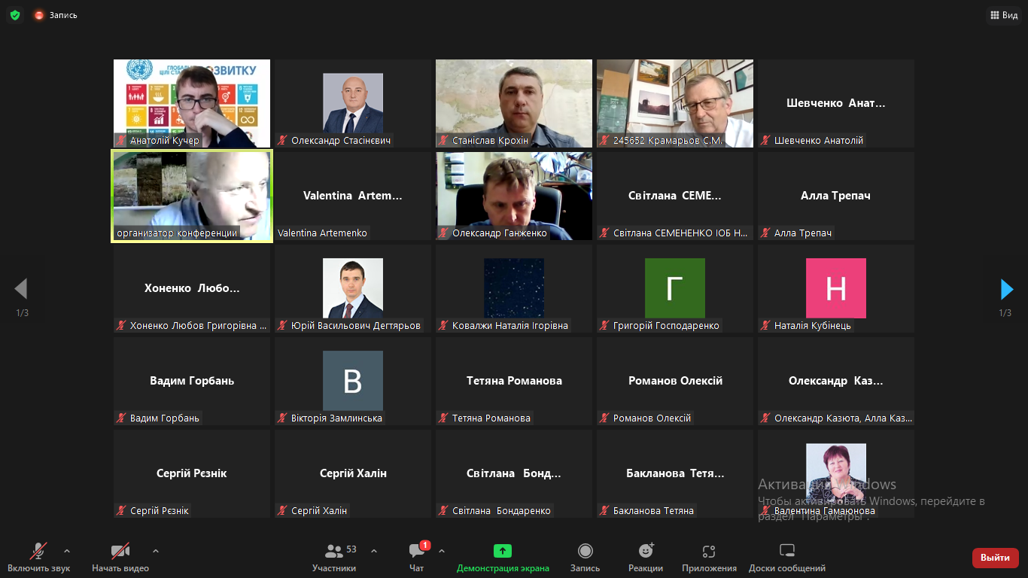Open the 'Участники' participants panel
Viewport: 1028px width, 578px height.
pos(334,557)
